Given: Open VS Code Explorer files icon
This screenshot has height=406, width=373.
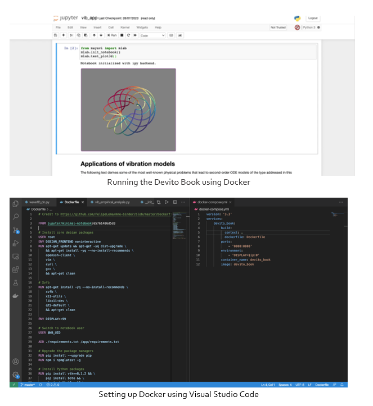Looking at the screenshot, I should [x=16, y=204].
